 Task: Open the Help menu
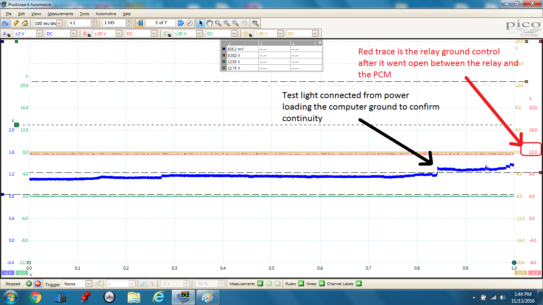pos(127,14)
